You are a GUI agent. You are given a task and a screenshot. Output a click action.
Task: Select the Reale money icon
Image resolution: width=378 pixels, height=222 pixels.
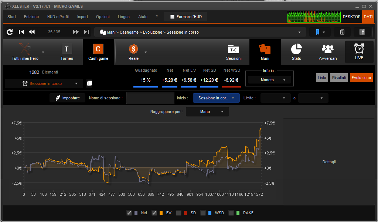tap(133, 49)
